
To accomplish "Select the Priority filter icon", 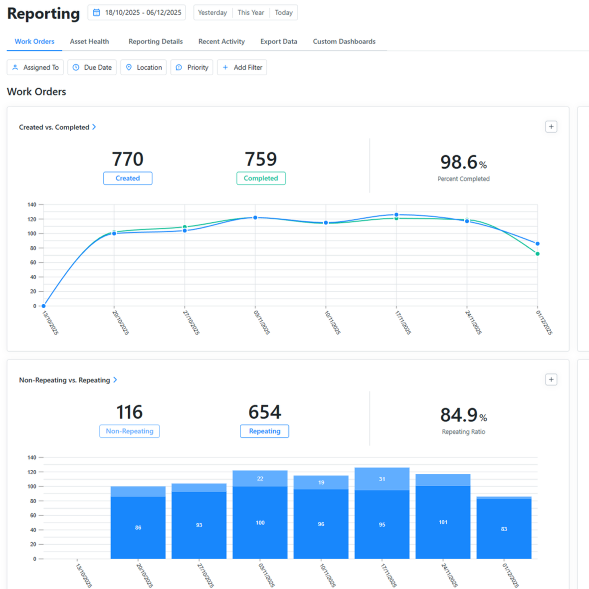I will pyautogui.click(x=179, y=67).
